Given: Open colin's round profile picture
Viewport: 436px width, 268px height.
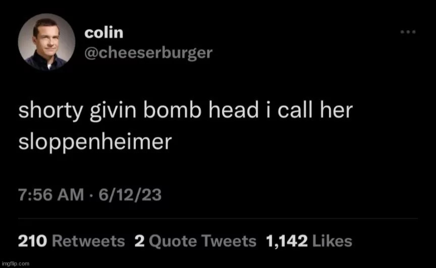Looking at the screenshot, I should pyautogui.click(x=46, y=42).
